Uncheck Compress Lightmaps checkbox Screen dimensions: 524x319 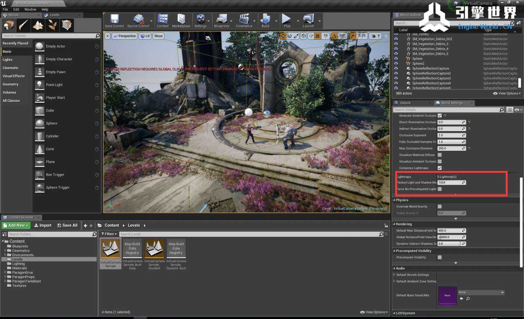tap(440, 168)
